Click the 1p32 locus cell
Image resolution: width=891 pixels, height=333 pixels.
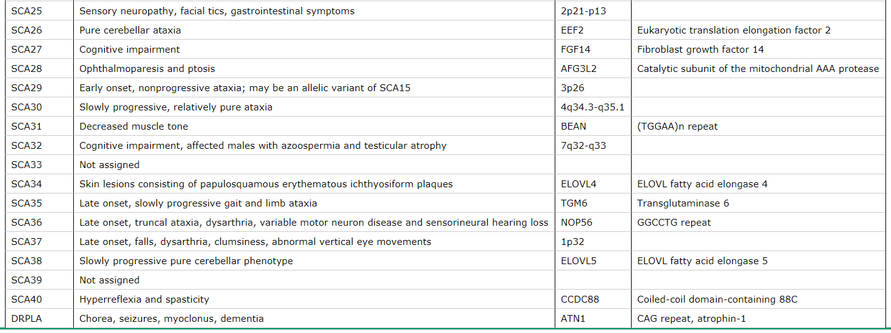[x=572, y=241]
